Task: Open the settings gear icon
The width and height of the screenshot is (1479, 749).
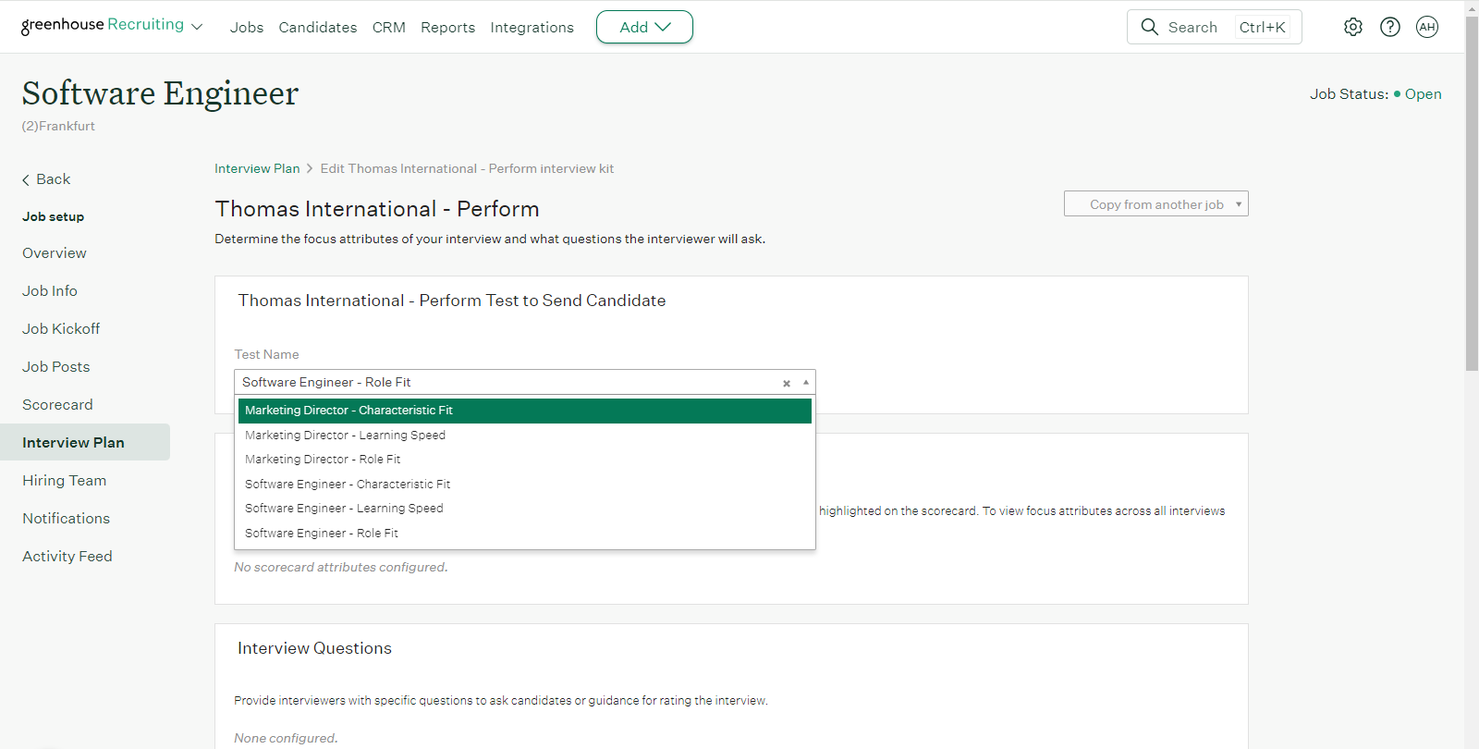Action: pos(1353,27)
